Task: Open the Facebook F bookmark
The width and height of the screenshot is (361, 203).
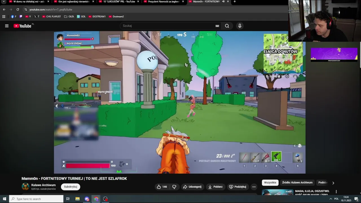Action: [14, 17]
